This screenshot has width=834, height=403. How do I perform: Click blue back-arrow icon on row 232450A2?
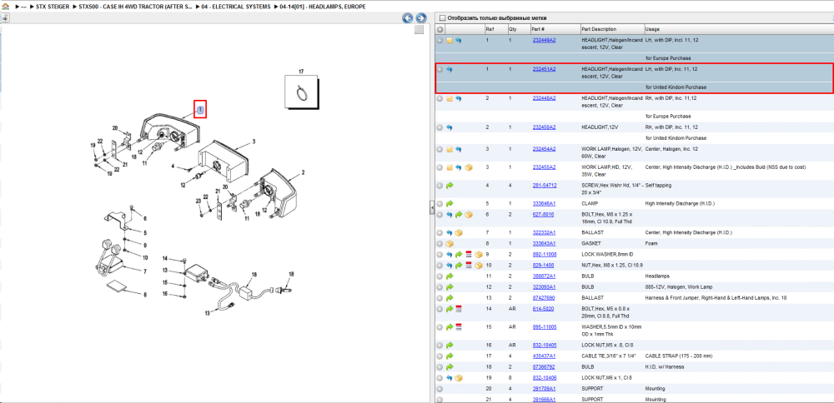(450, 128)
